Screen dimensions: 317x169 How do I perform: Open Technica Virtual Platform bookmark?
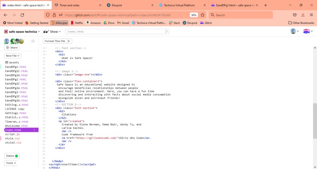click(149, 23)
